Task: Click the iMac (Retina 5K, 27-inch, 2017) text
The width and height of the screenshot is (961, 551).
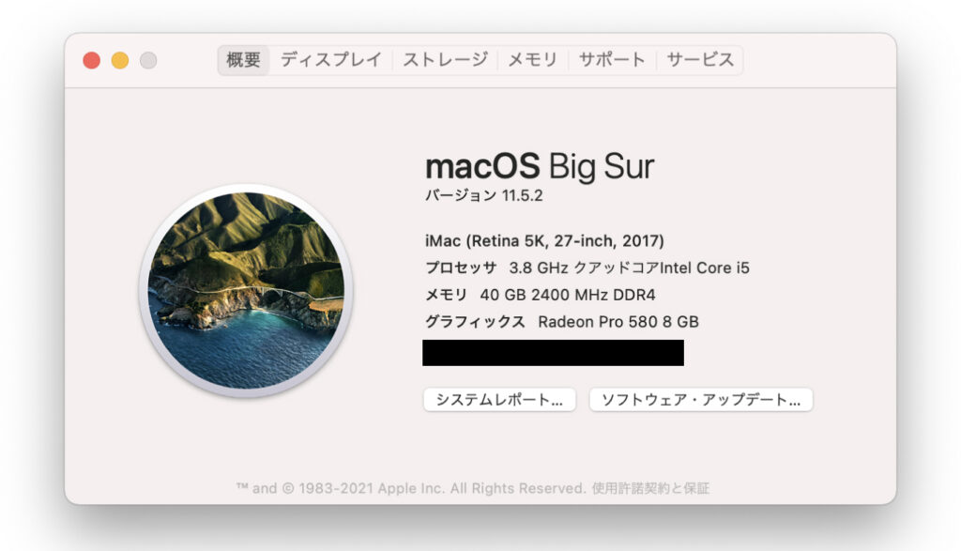Action: [x=545, y=241]
